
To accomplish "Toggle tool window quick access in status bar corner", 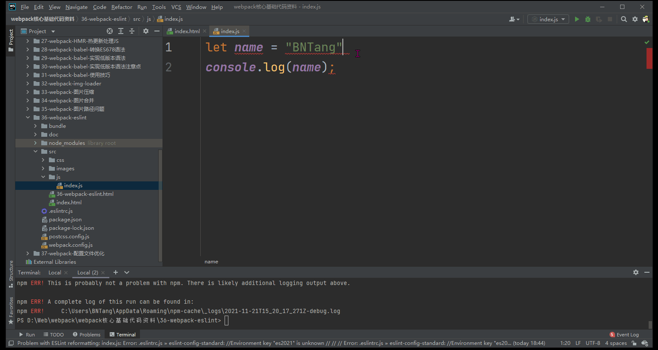I will (x=11, y=343).
